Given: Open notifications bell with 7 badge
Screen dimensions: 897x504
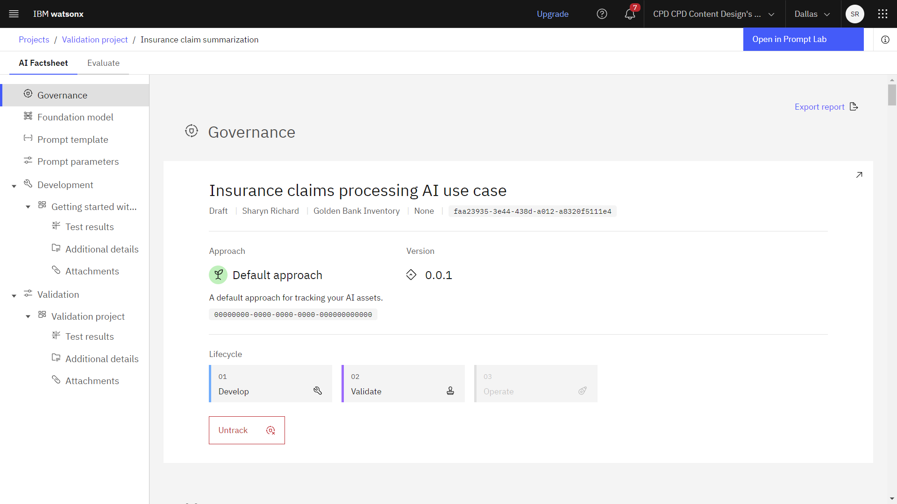Looking at the screenshot, I should coord(630,14).
